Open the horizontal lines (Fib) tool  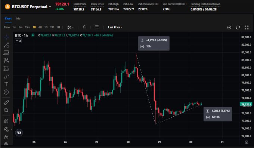click(x=6, y=53)
